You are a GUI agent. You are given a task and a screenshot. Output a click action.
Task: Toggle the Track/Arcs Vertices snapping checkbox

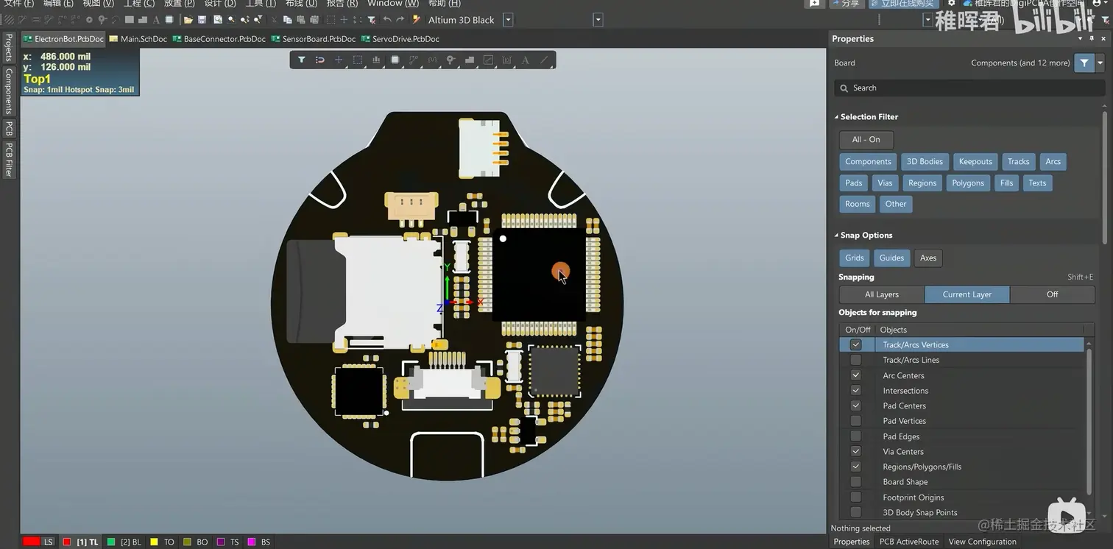point(855,344)
